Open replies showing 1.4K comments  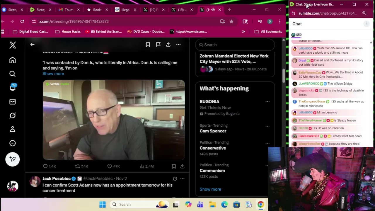click(49, 166)
